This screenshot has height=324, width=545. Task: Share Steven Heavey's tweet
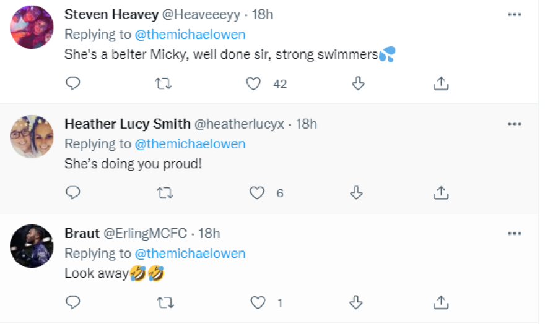[440, 83]
